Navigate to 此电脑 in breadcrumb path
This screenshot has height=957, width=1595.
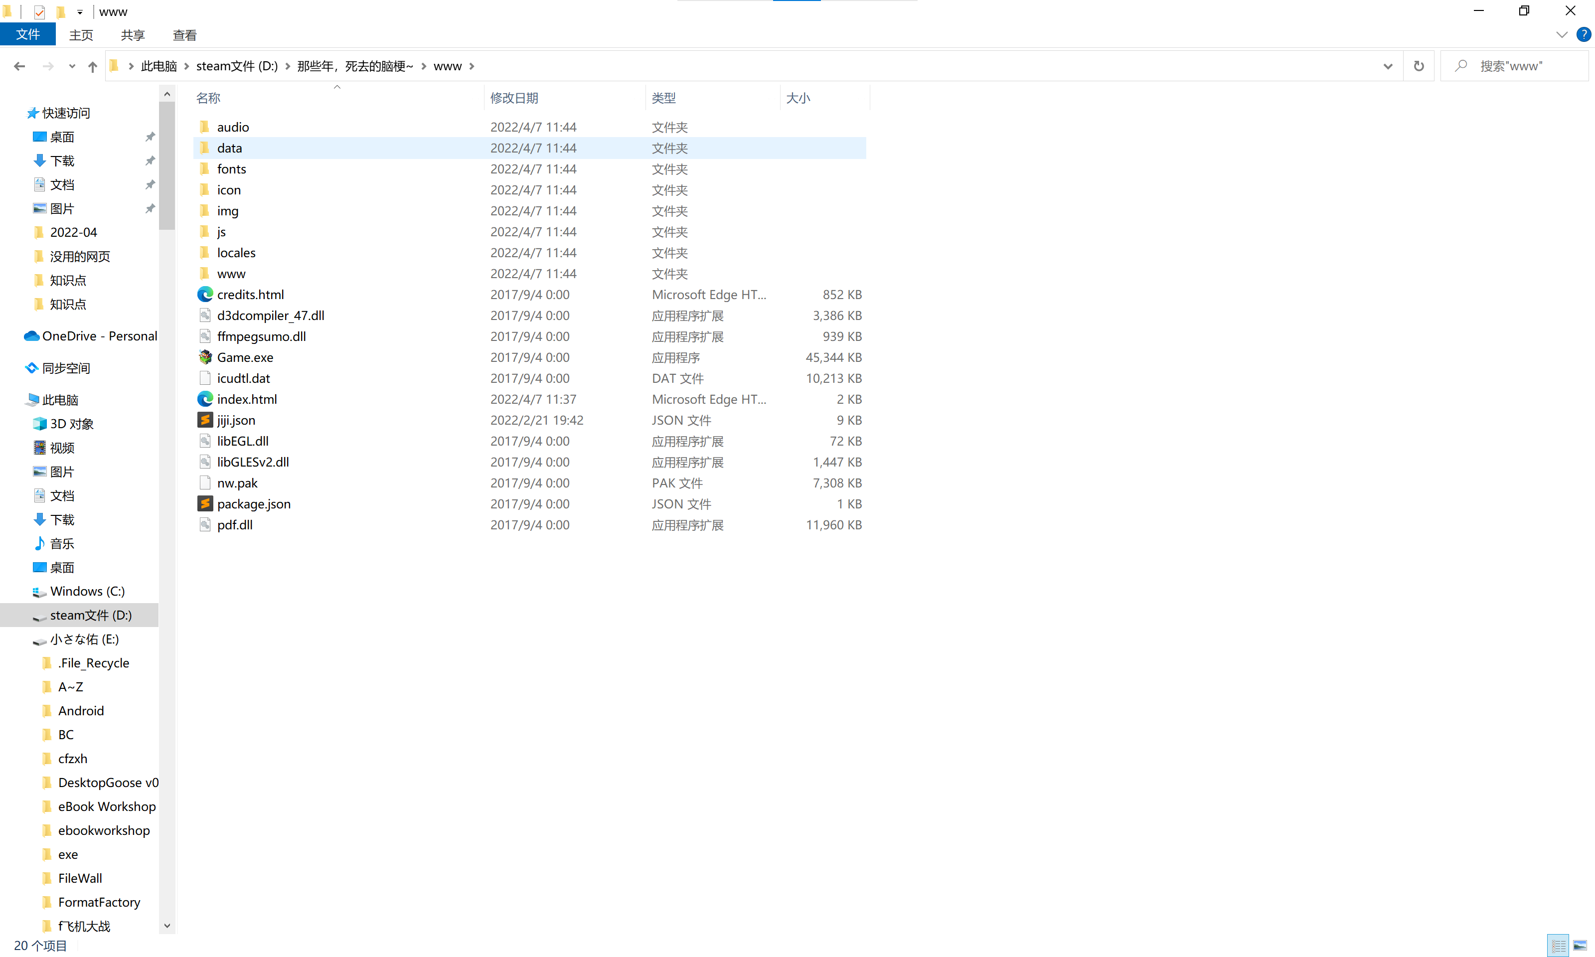[159, 66]
